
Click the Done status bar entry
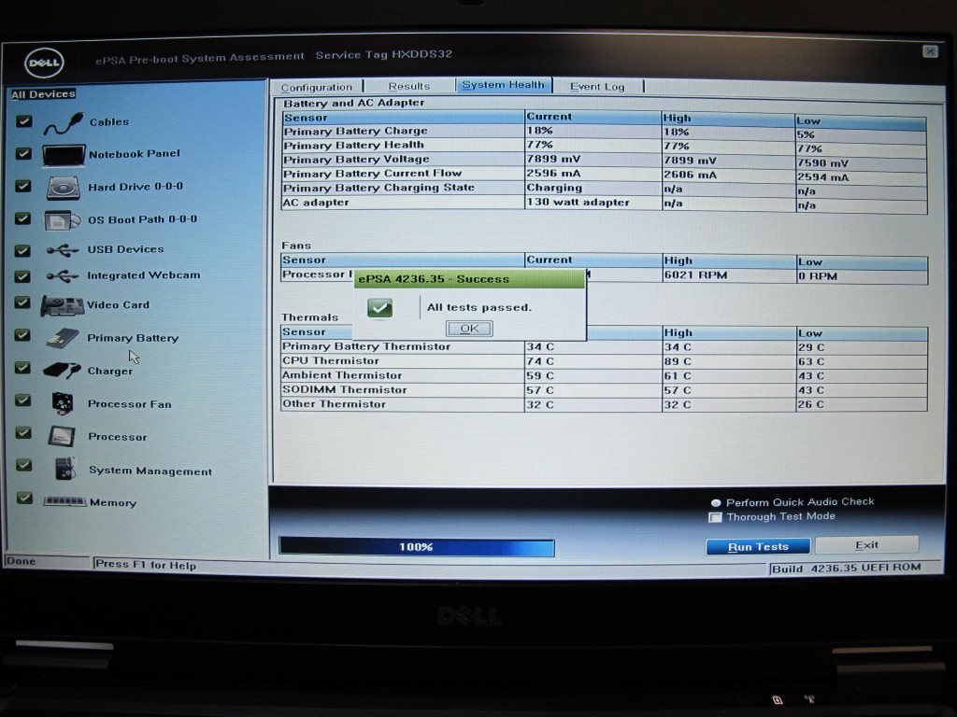(x=21, y=561)
